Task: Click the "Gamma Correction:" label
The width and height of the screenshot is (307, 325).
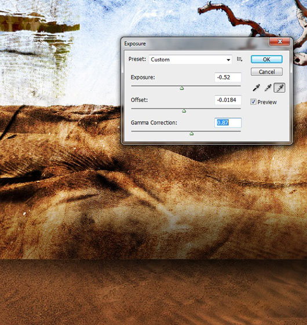Action: (x=154, y=123)
